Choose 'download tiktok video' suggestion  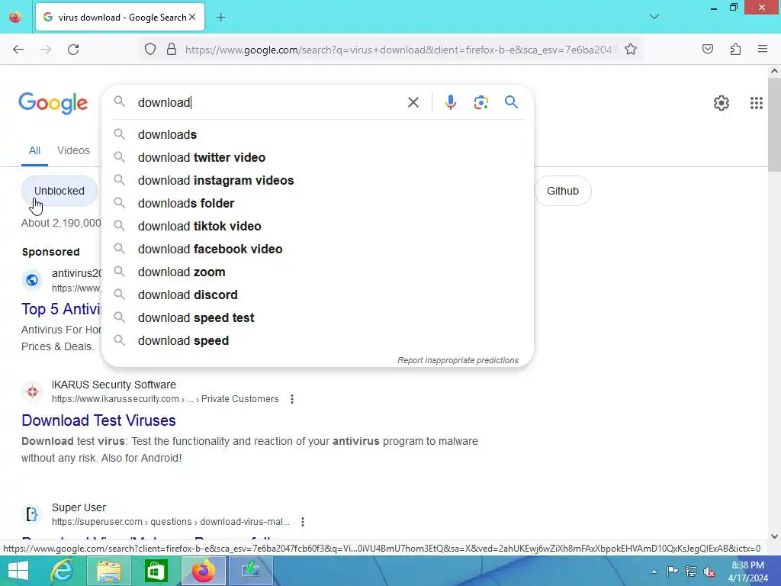318,226
